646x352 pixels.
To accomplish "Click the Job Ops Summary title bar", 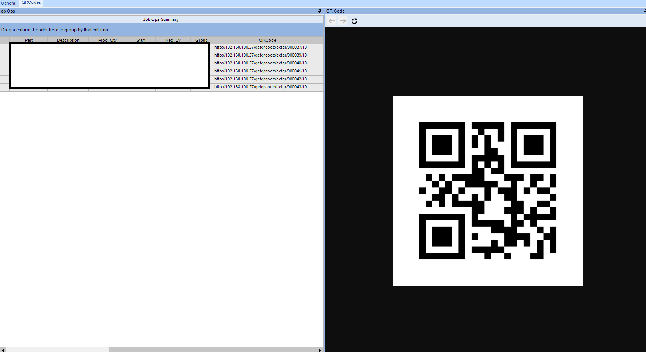I will pos(161,19).
